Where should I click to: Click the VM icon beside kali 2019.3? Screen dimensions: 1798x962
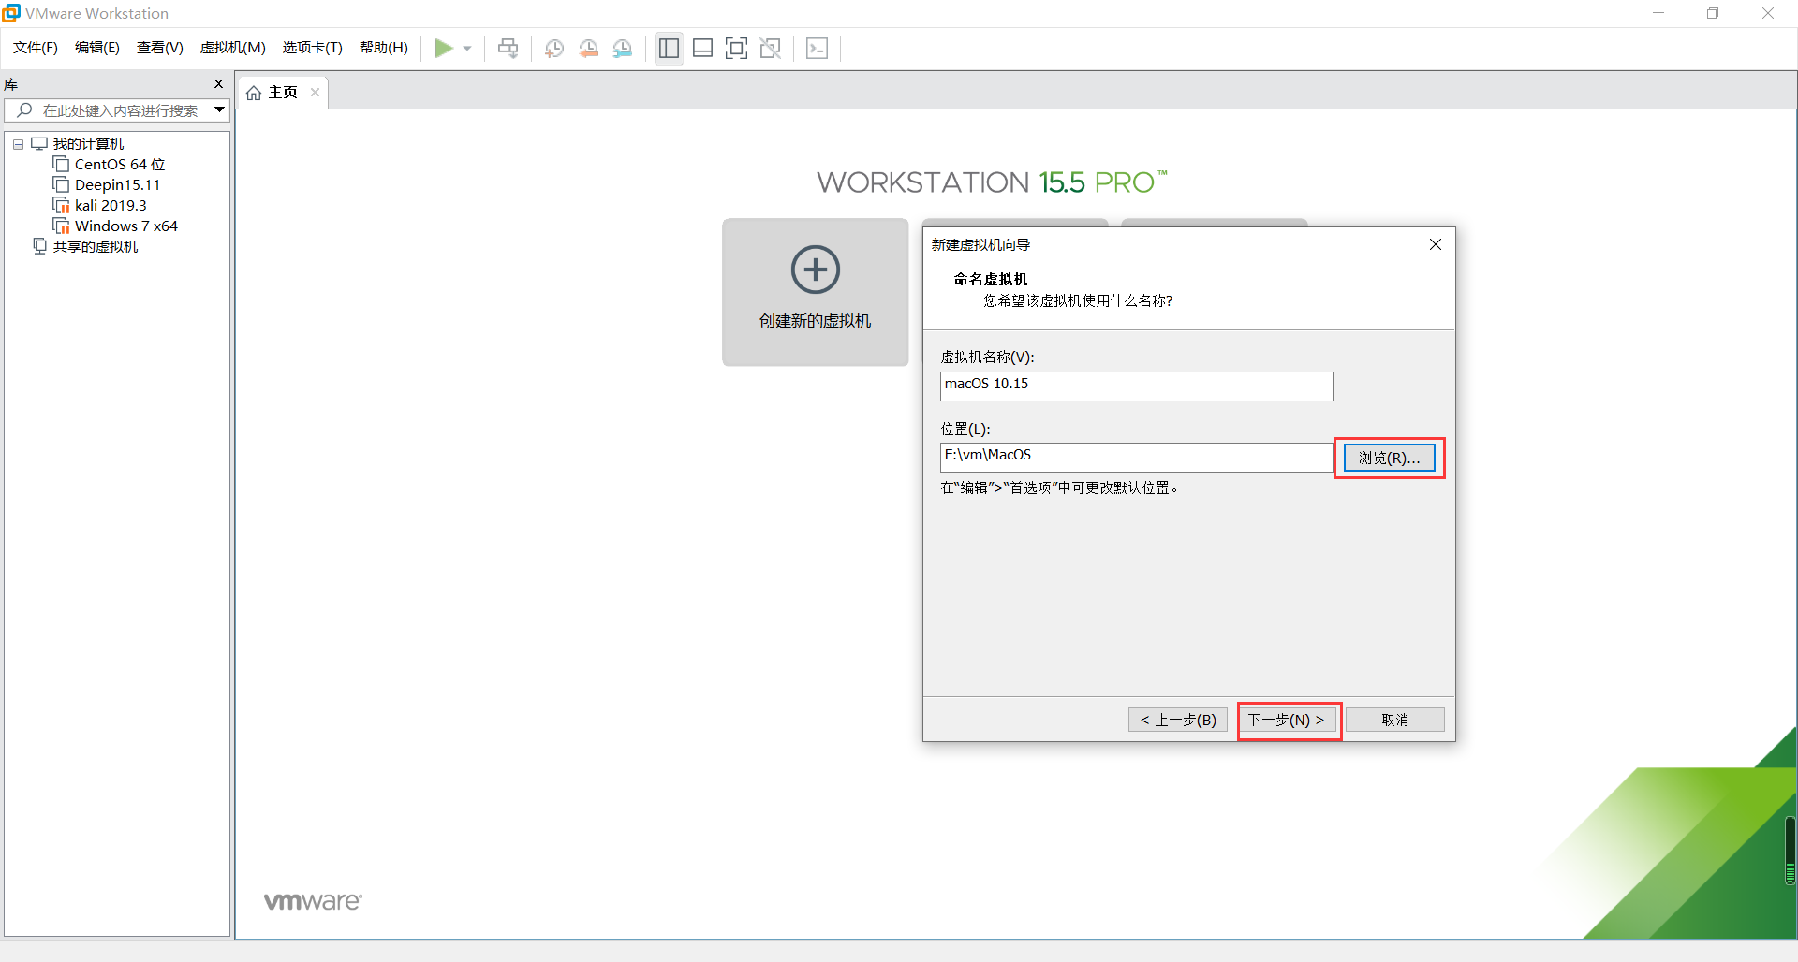[62, 206]
